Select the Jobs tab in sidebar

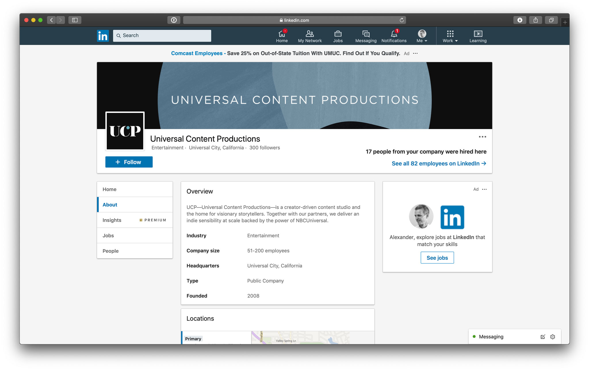pos(135,235)
